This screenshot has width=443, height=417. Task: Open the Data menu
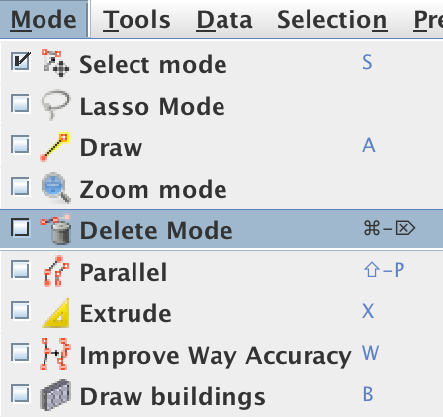[224, 20]
